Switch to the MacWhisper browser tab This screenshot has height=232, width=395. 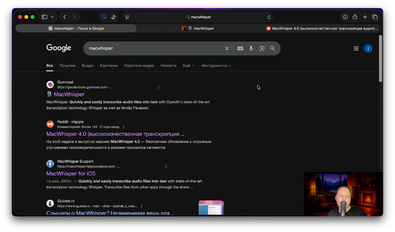tap(204, 28)
